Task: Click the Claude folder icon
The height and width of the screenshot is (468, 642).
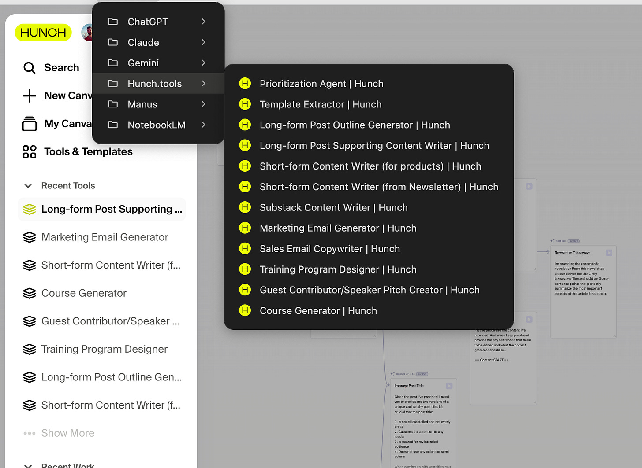Action: coord(113,42)
